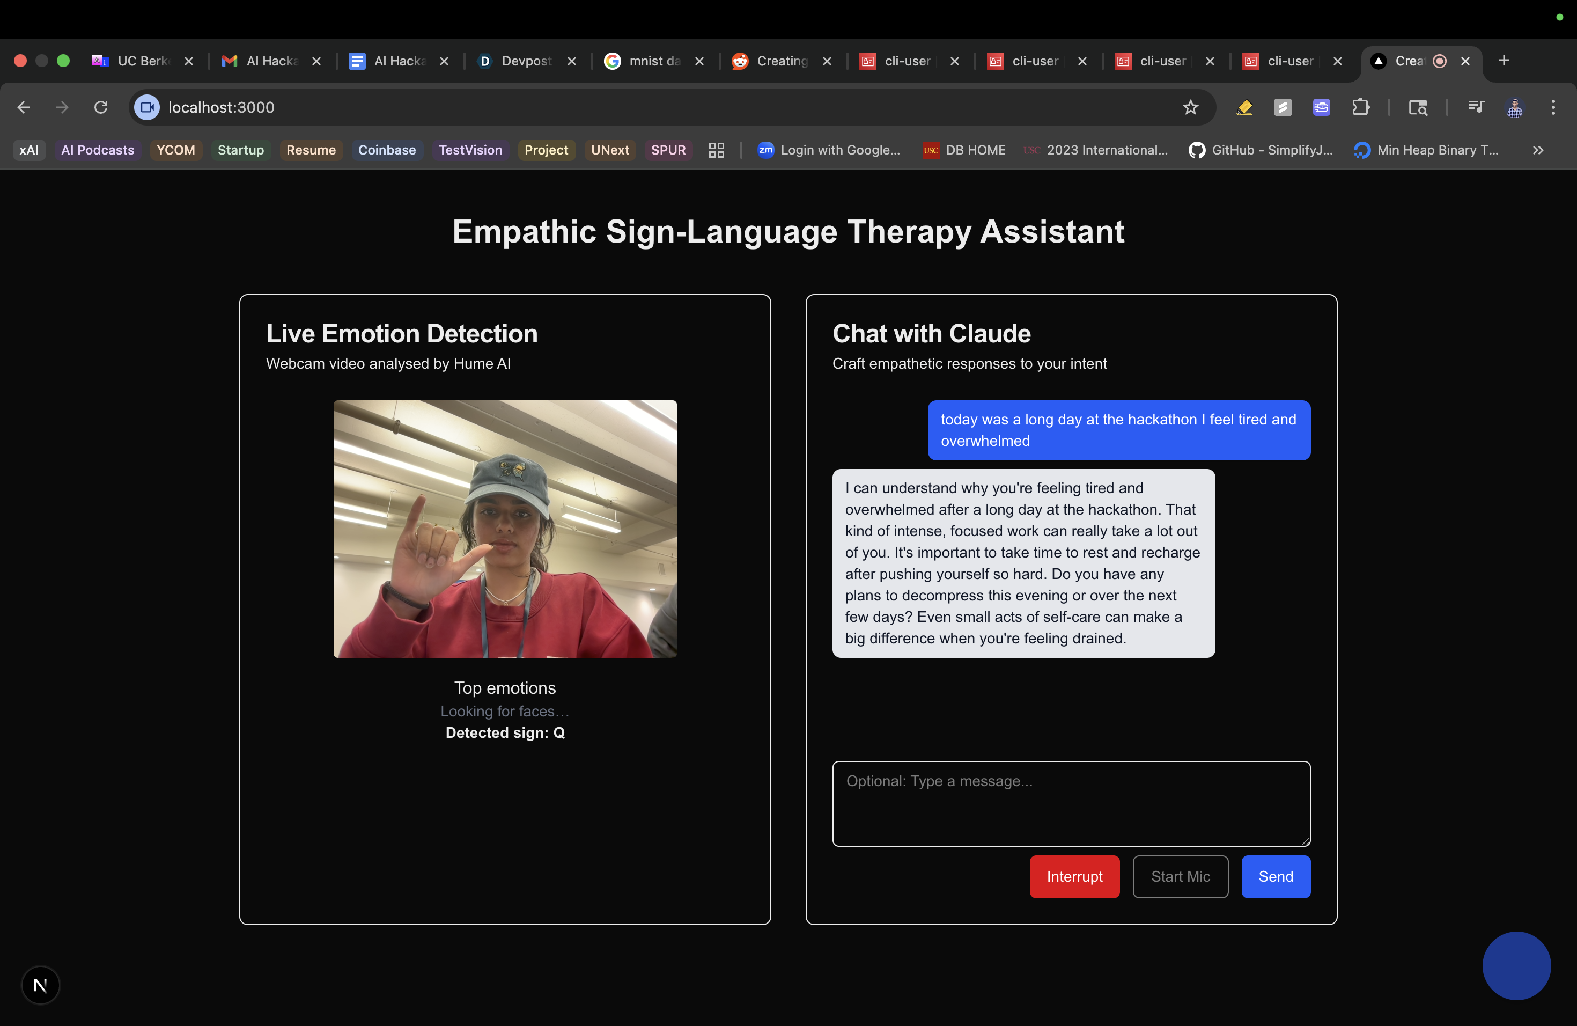Toggle microphone with Start Mic button

(x=1180, y=876)
